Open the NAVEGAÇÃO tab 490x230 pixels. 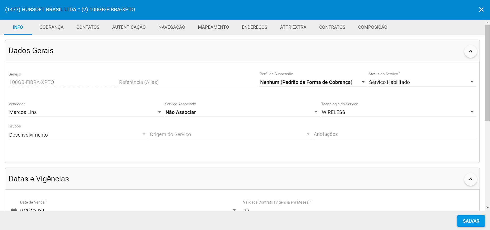click(x=172, y=27)
